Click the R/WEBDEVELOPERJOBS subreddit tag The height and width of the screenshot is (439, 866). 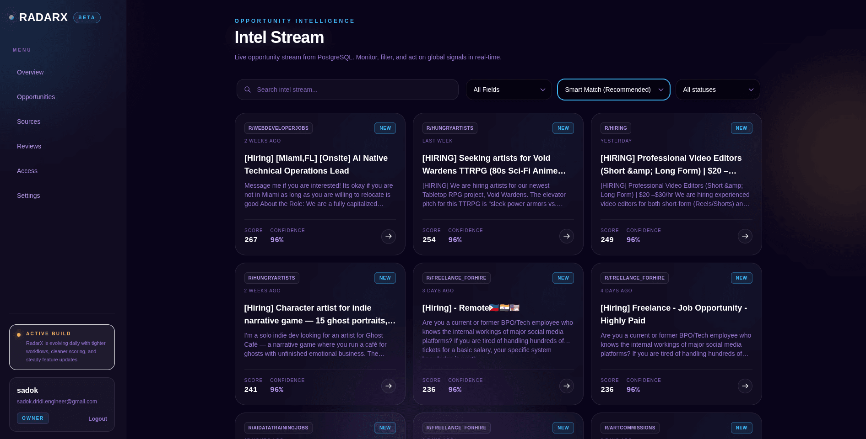pyautogui.click(x=278, y=128)
